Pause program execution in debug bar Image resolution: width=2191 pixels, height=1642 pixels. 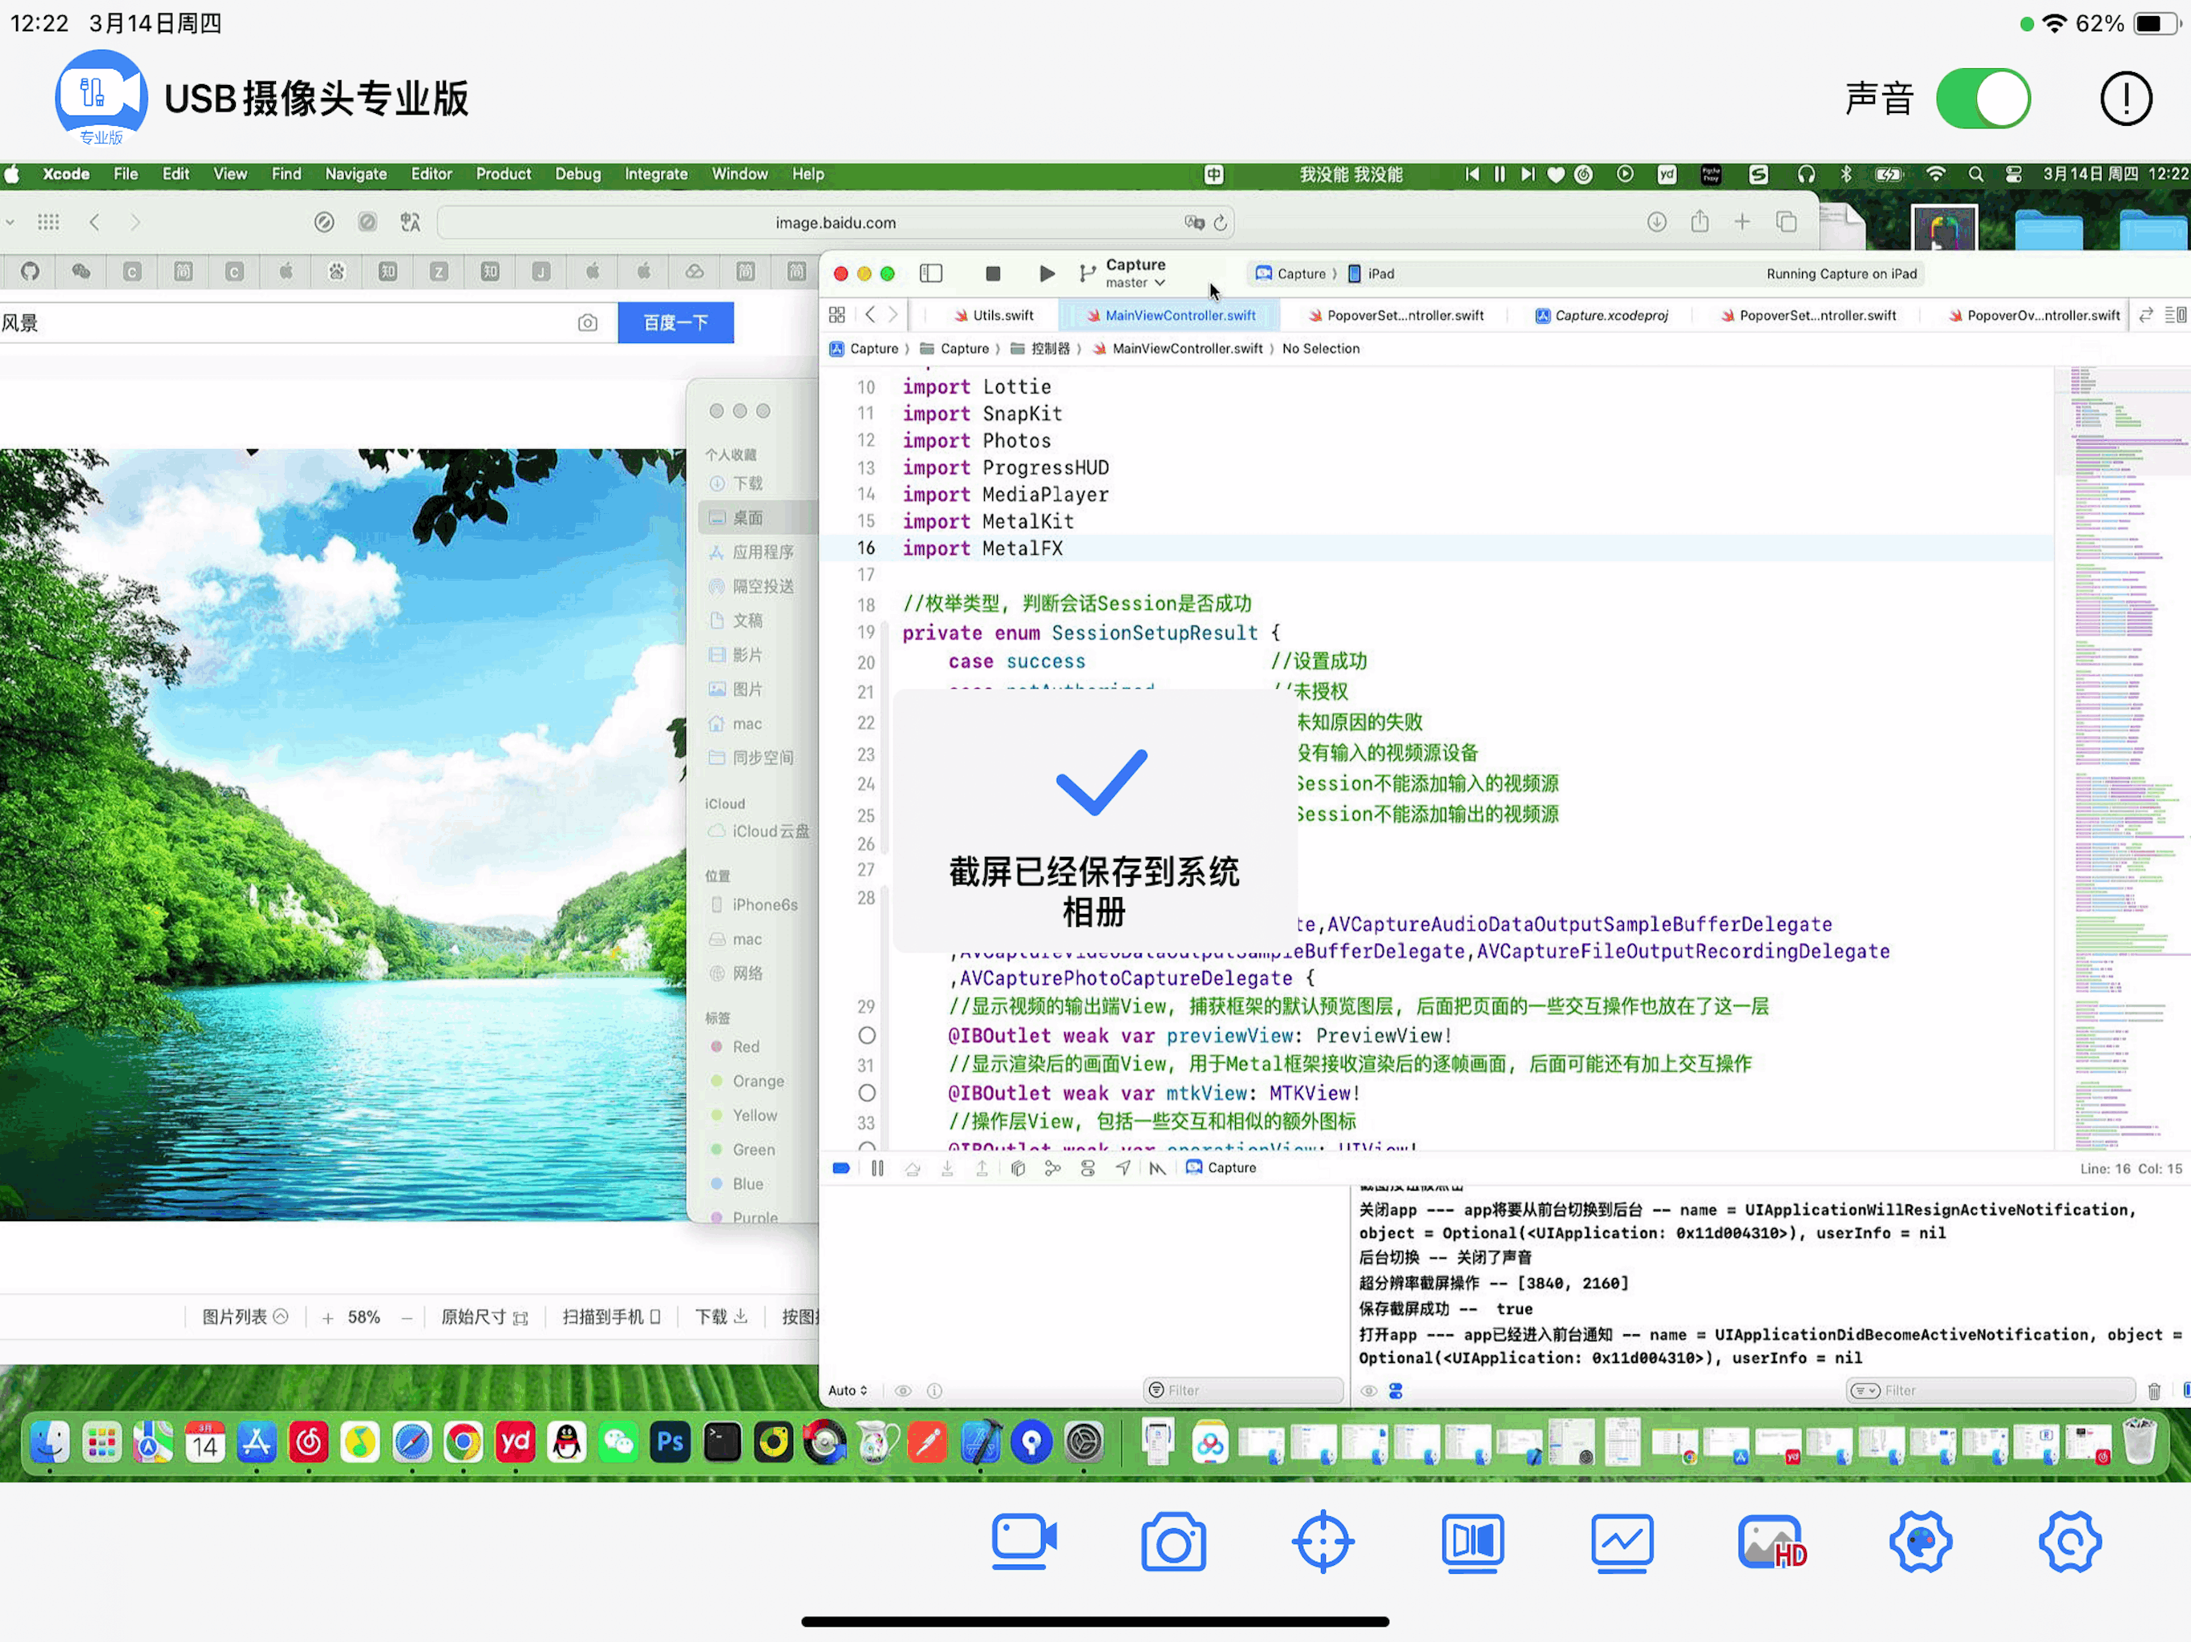click(877, 1169)
